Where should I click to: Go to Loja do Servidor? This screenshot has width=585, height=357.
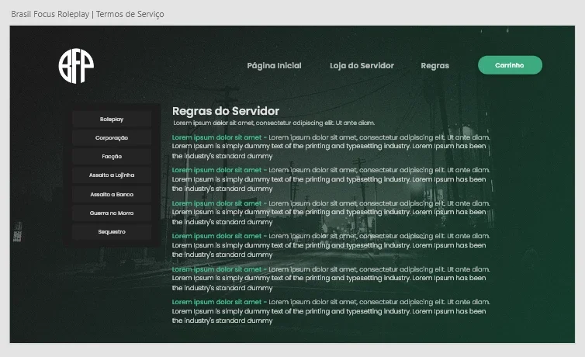tap(362, 66)
